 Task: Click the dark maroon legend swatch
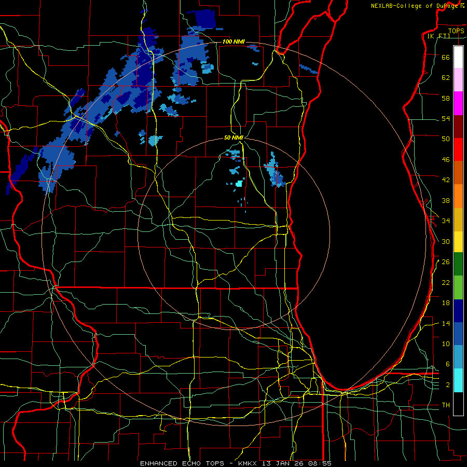[458, 127]
